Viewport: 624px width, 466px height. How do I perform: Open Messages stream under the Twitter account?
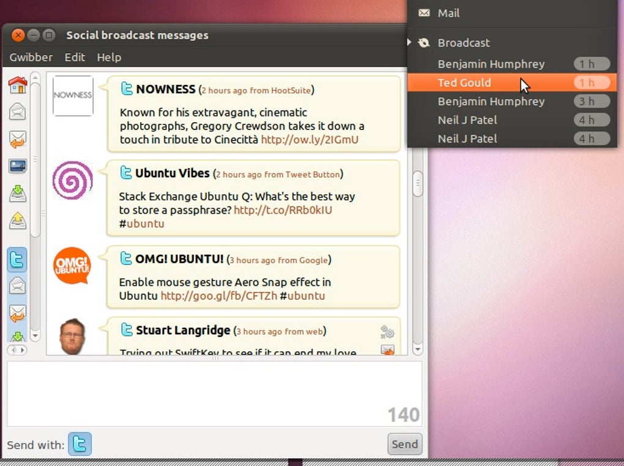pos(18,286)
